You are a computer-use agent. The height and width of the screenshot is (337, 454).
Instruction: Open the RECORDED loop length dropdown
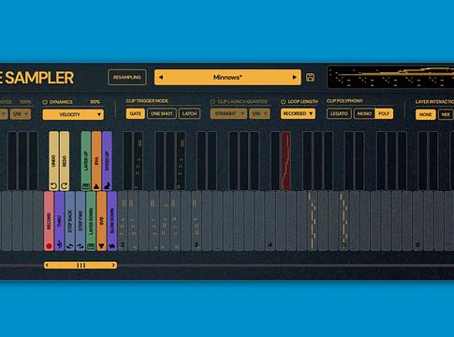tap(298, 113)
